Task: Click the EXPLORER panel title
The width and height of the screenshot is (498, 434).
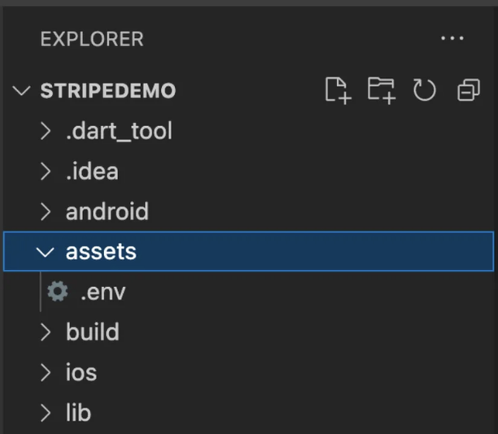Action: pos(92,39)
